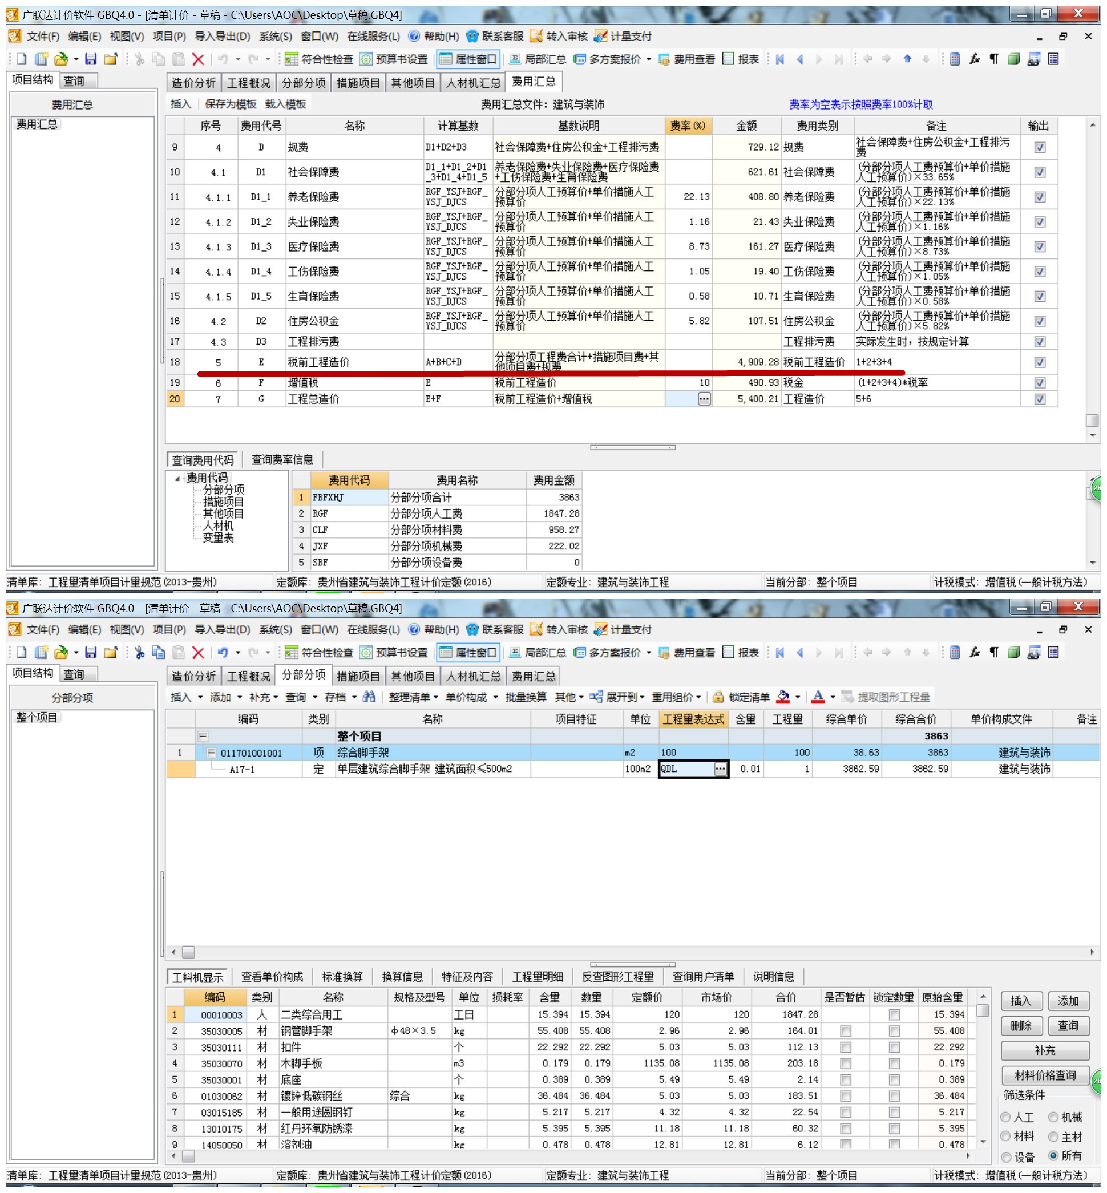1107x1193 pixels.
Task: Open 标准换算 tab
Action: click(342, 977)
